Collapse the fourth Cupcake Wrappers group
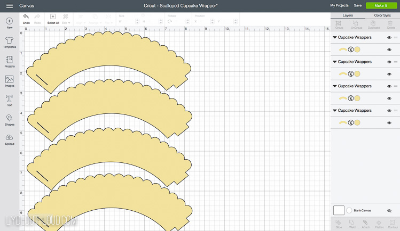 (335, 111)
